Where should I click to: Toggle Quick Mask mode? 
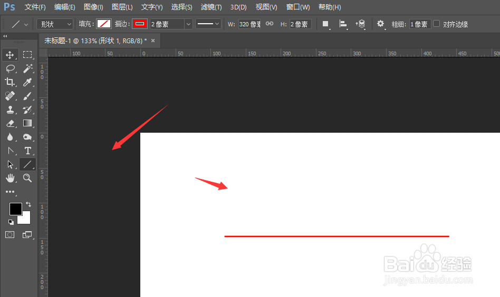tap(10, 235)
